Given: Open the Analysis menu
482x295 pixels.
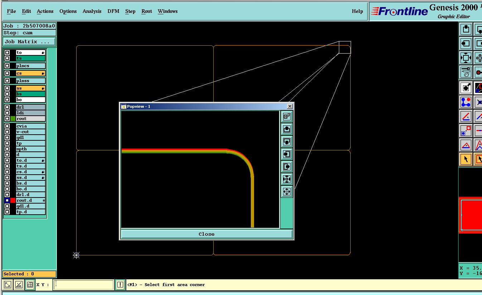Looking at the screenshot, I should pos(92,11).
